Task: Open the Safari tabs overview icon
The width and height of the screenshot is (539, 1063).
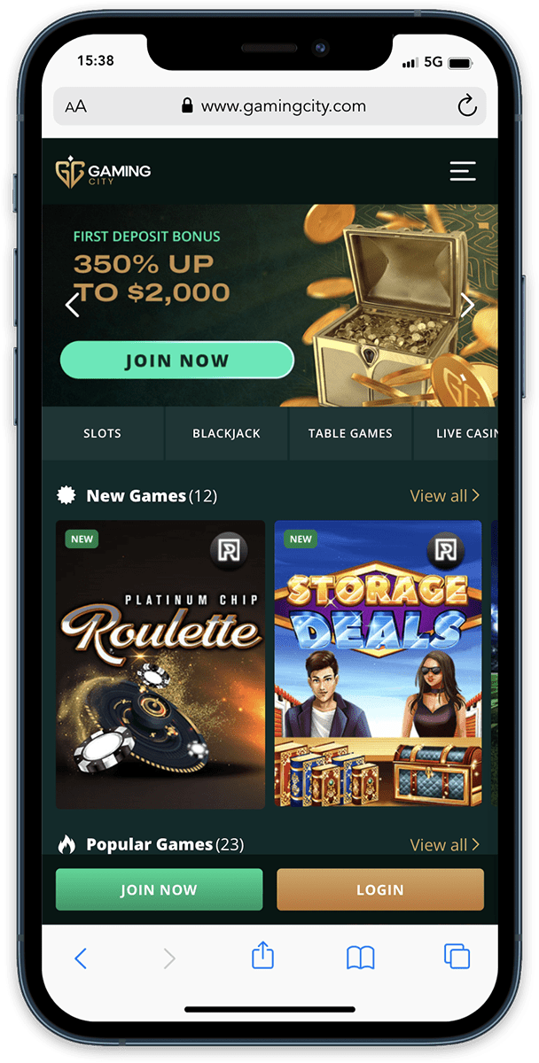Action: [x=457, y=957]
